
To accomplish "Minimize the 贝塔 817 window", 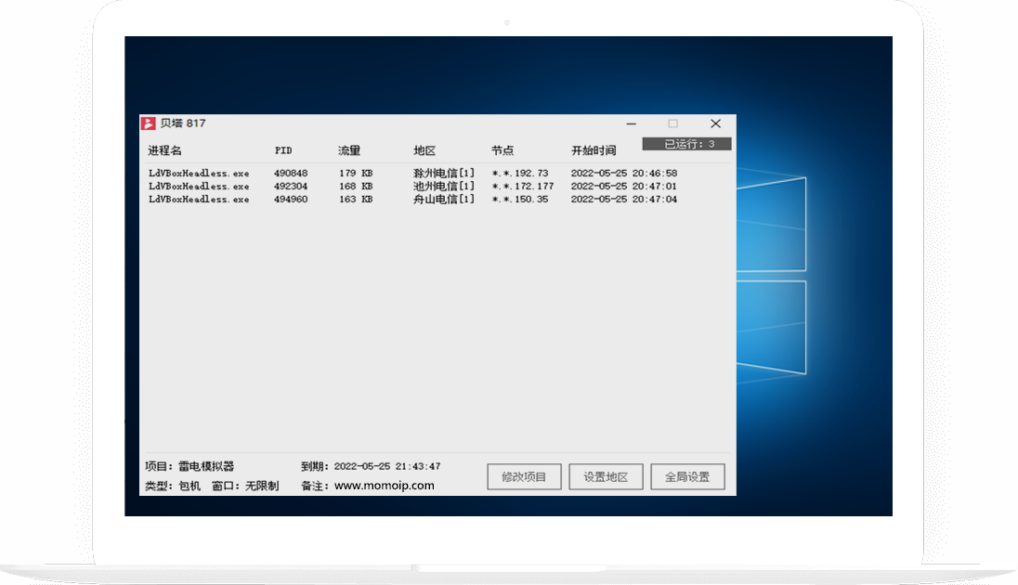I will coord(631,123).
